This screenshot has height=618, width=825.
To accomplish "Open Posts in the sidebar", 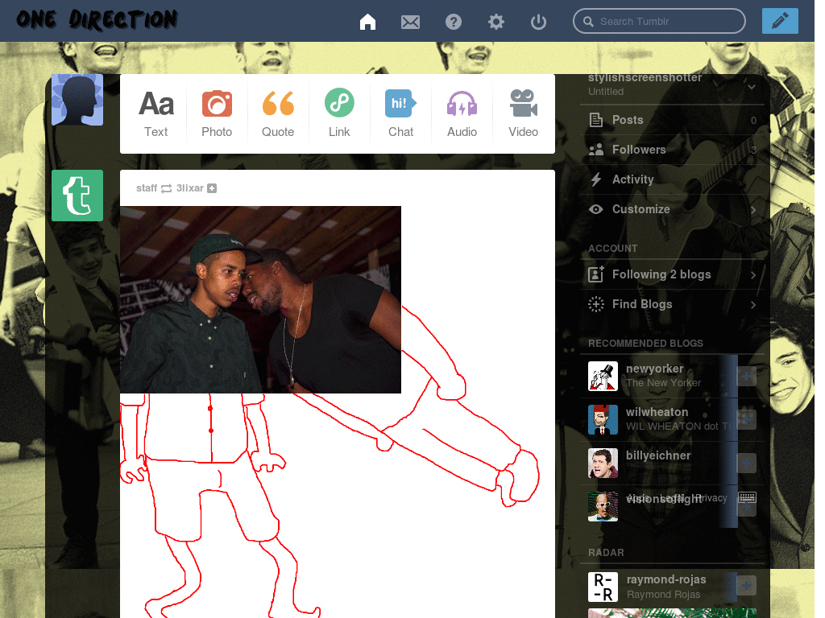I will [x=673, y=120].
